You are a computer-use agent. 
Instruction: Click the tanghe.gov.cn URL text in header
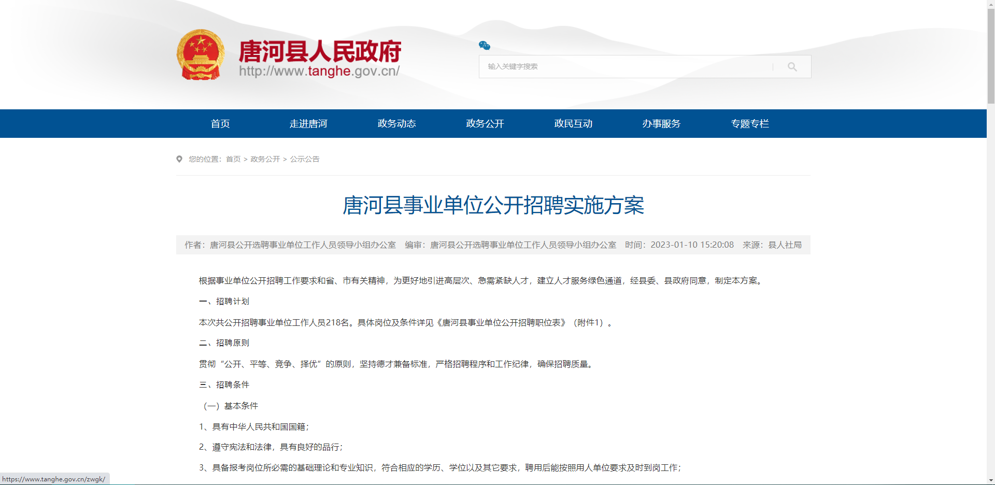click(x=319, y=71)
